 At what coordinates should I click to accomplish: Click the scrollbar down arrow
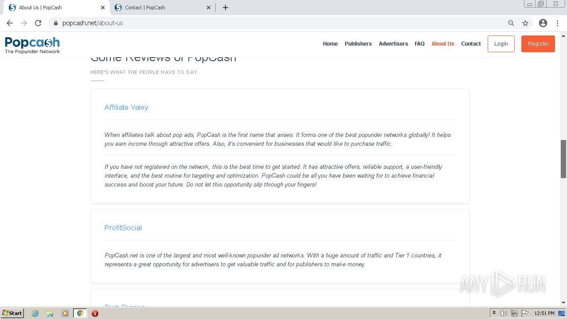click(x=563, y=303)
